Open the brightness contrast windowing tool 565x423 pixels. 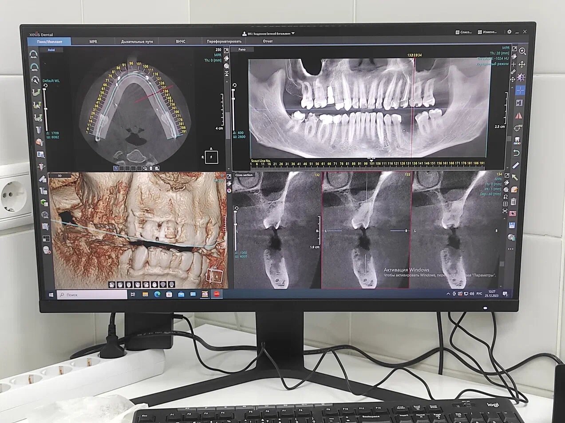click(521, 77)
